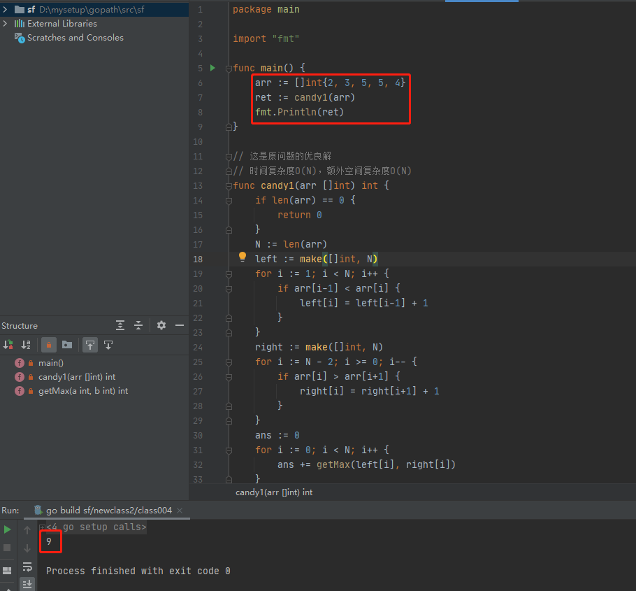Select the go build sf/newclass2/class004 run tab
636x591 pixels.
click(x=107, y=511)
